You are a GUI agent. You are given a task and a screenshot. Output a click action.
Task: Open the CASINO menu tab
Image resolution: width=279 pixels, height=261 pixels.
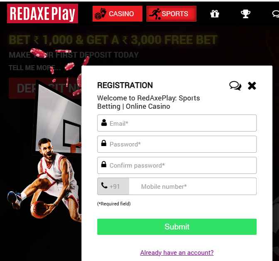point(117,14)
